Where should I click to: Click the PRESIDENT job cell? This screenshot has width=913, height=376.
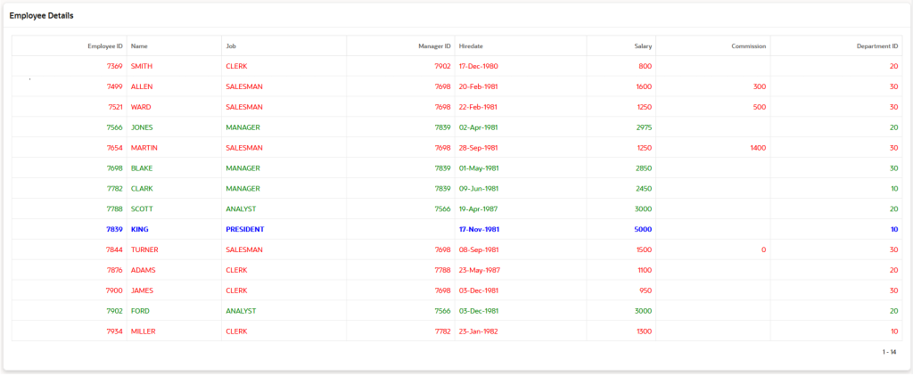point(245,229)
